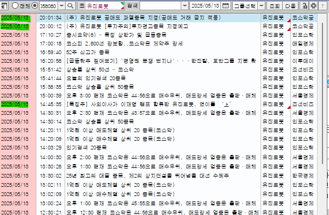Open news '오후 2:30 현재 코스닥은 43:57'
The height and width of the screenshot is (215, 329).
[x=161, y=113]
